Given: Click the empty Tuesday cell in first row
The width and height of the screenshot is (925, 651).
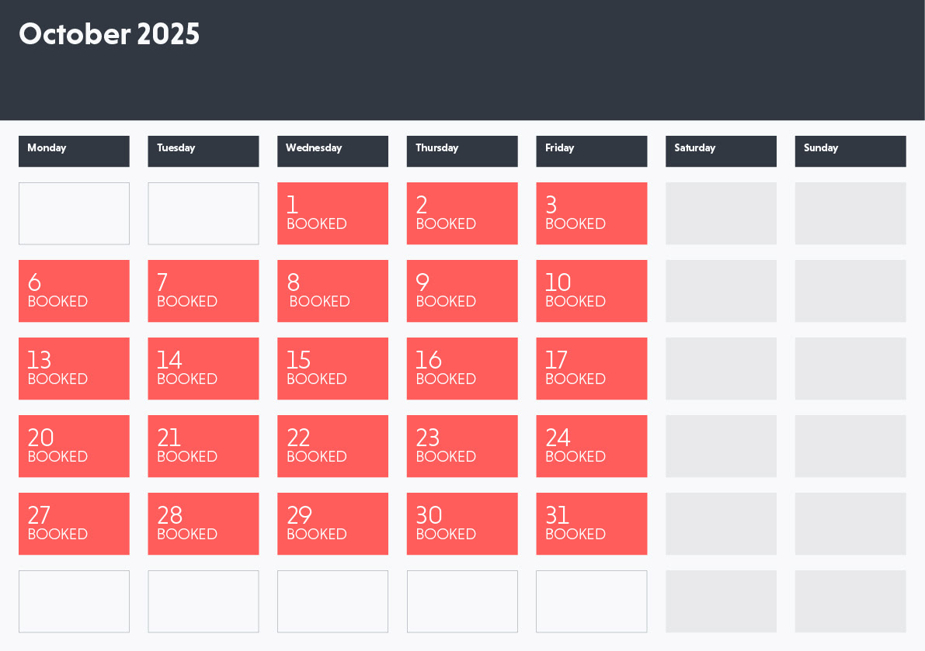Looking at the screenshot, I should 203,213.
